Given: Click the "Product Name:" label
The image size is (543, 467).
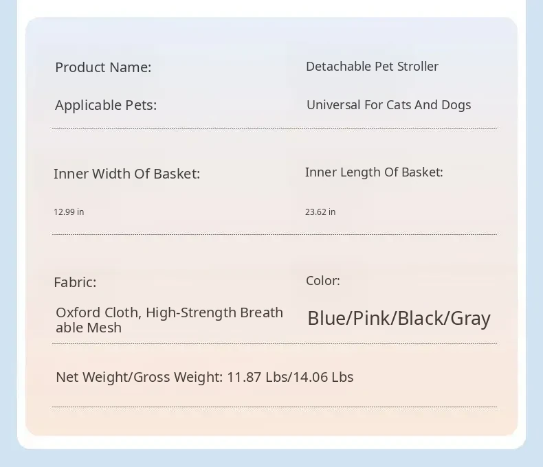Looking at the screenshot, I should [103, 67].
